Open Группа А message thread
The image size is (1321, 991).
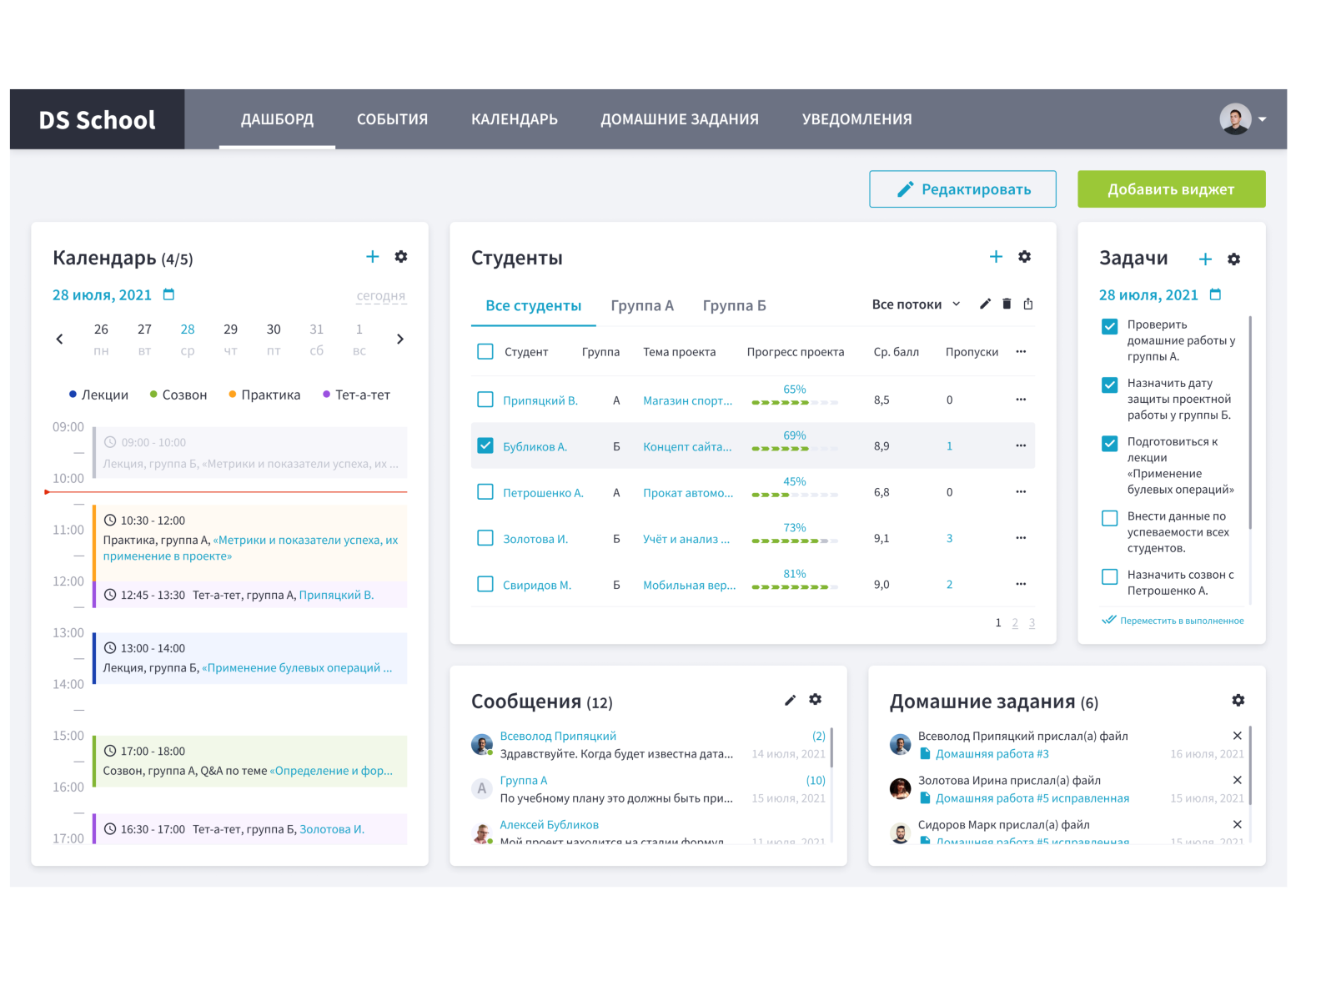click(x=649, y=789)
